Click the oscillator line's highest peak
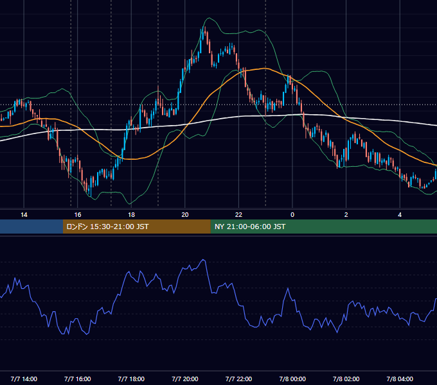The image size is (437, 385). pos(203,261)
